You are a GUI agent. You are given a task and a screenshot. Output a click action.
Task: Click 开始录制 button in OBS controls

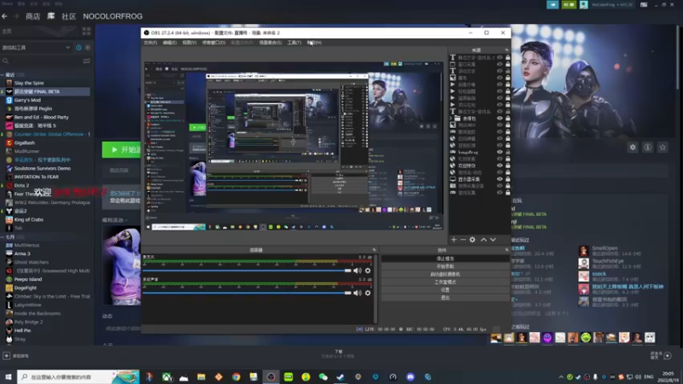(x=445, y=266)
